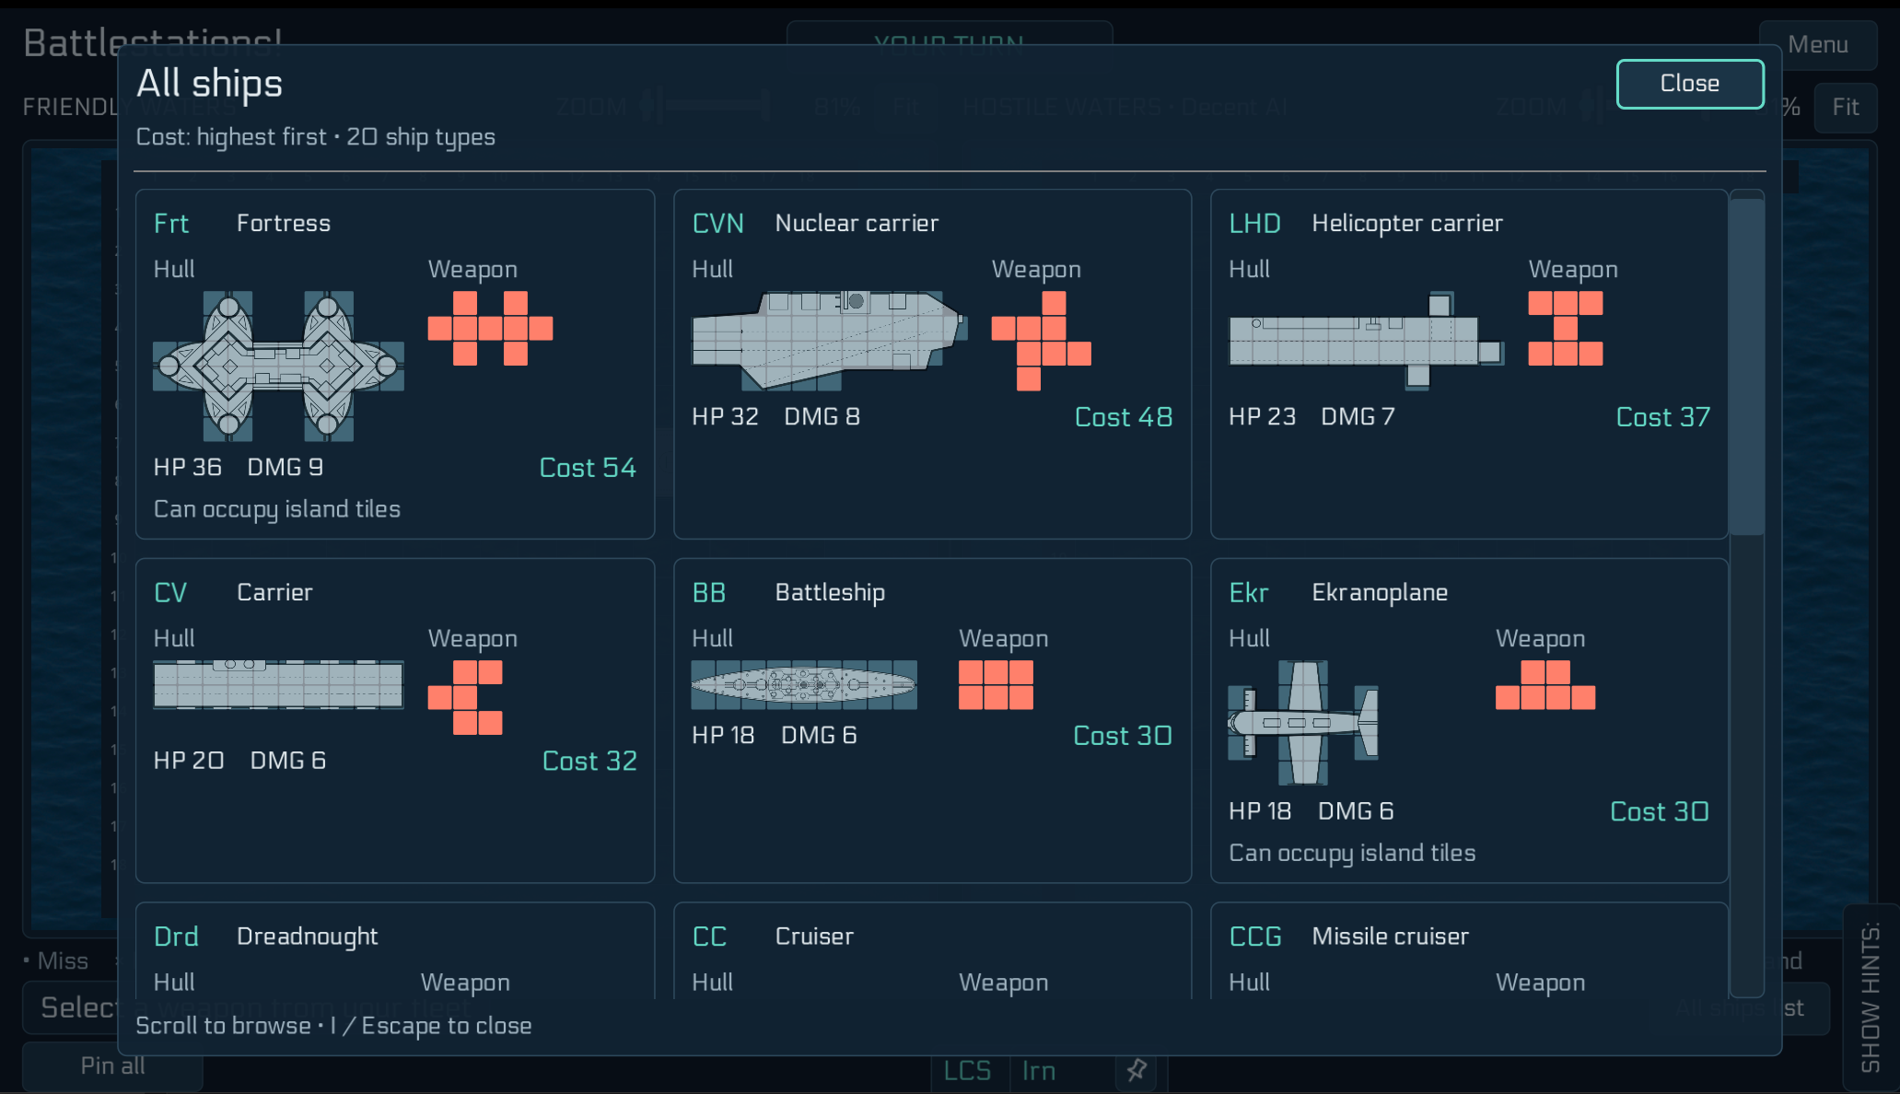Close the All ships dialog
Screen dimensions: 1900x1094
pyautogui.click(x=1689, y=84)
